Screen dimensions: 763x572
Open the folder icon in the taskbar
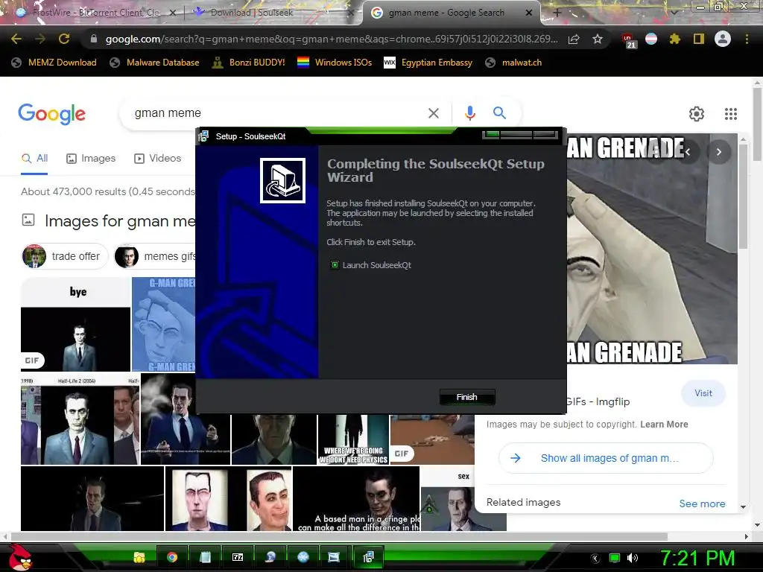(x=139, y=557)
